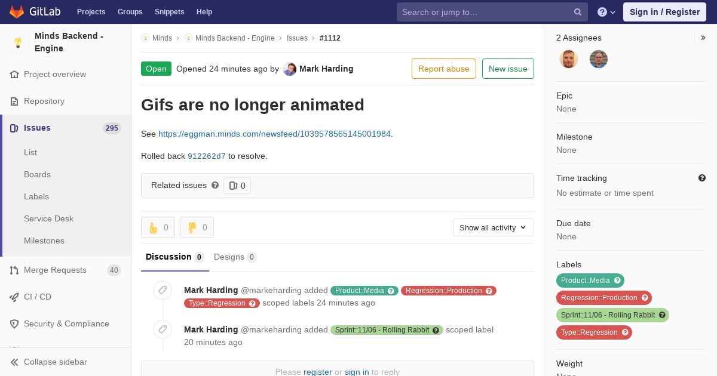Collapse the right sidebar with double-chevron icon
This screenshot has width=717, height=376.
point(703,38)
